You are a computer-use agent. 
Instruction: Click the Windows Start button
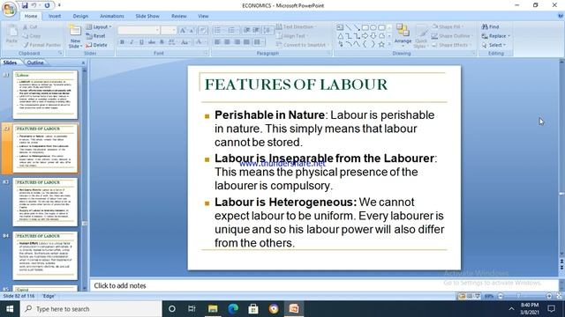(x=10, y=309)
